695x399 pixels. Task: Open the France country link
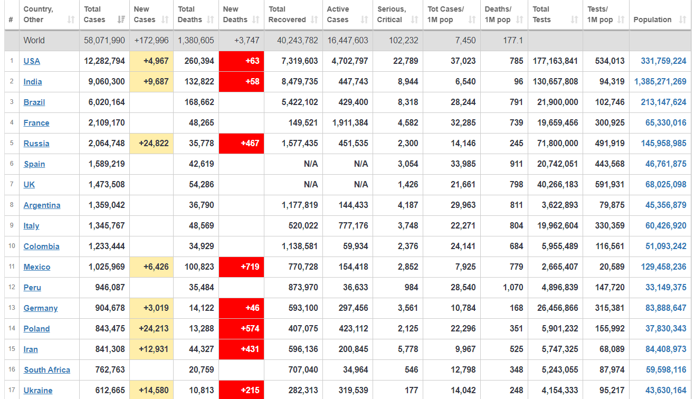[36, 123]
